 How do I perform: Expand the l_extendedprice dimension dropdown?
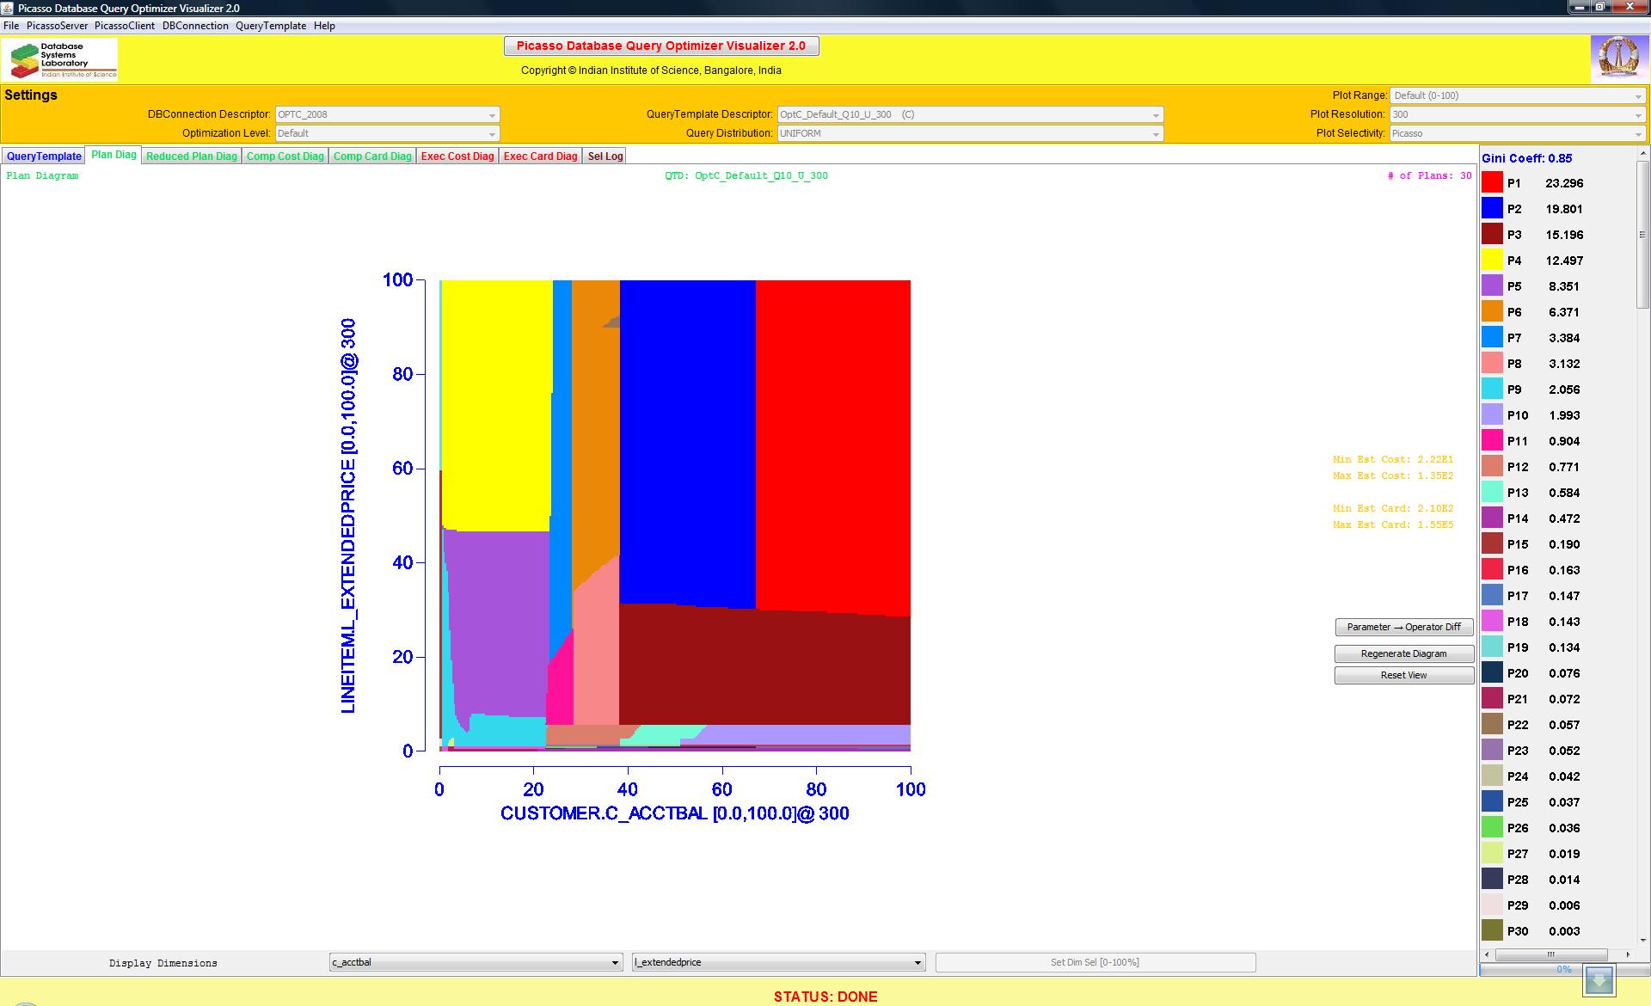pos(778,962)
